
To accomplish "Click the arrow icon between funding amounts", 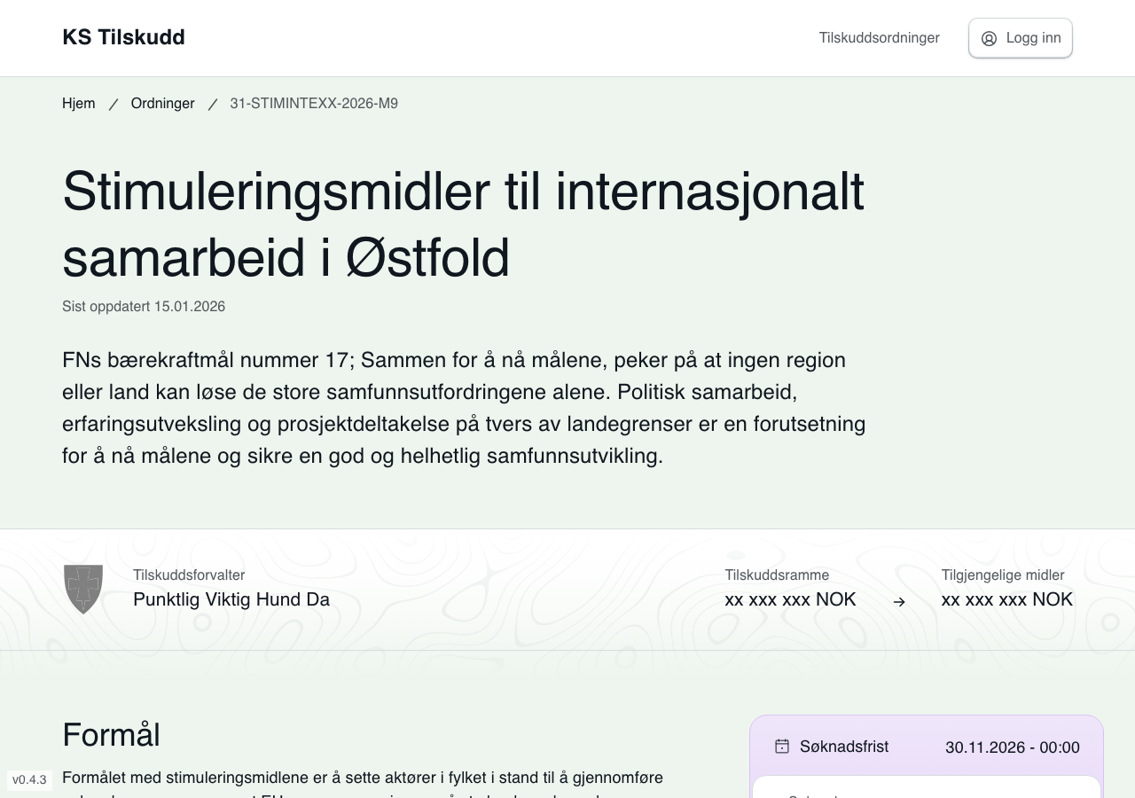I will (899, 602).
